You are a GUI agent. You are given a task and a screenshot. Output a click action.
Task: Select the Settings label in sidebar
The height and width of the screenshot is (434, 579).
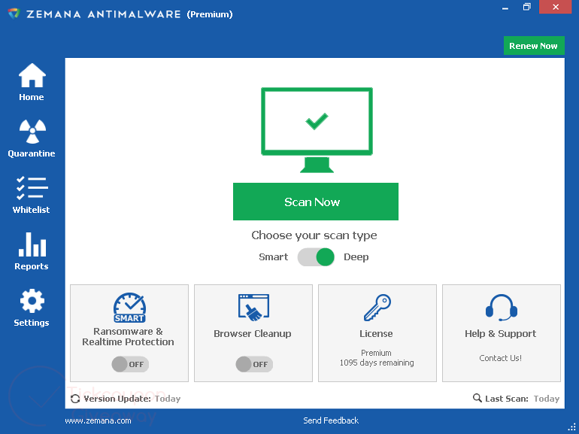[32, 323]
